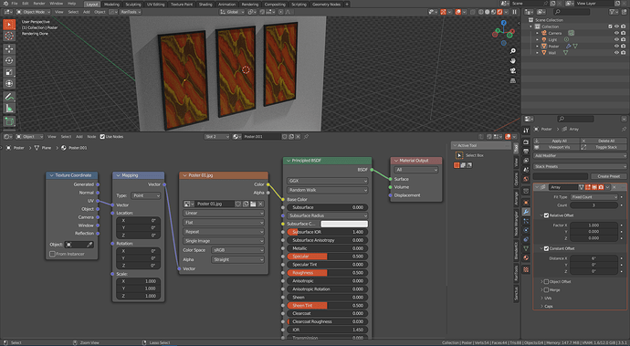630x346 pixels.
Task: Click the Viewport Vis button
Action: pyautogui.click(x=556, y=148)
